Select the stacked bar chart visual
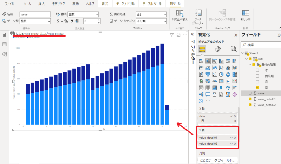This screenshot has height=164, width=281. tap(201, 61)
